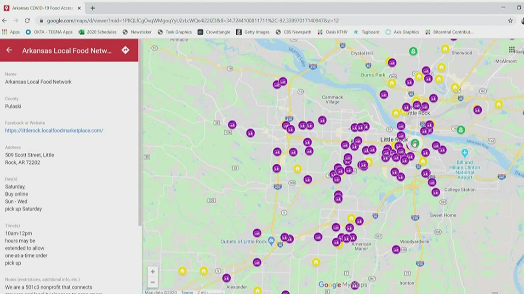Viewport: 524px width, 294px height.
Task: Open the littlerock.localfoodmarketplace.com link
Action: pos(54,130)
